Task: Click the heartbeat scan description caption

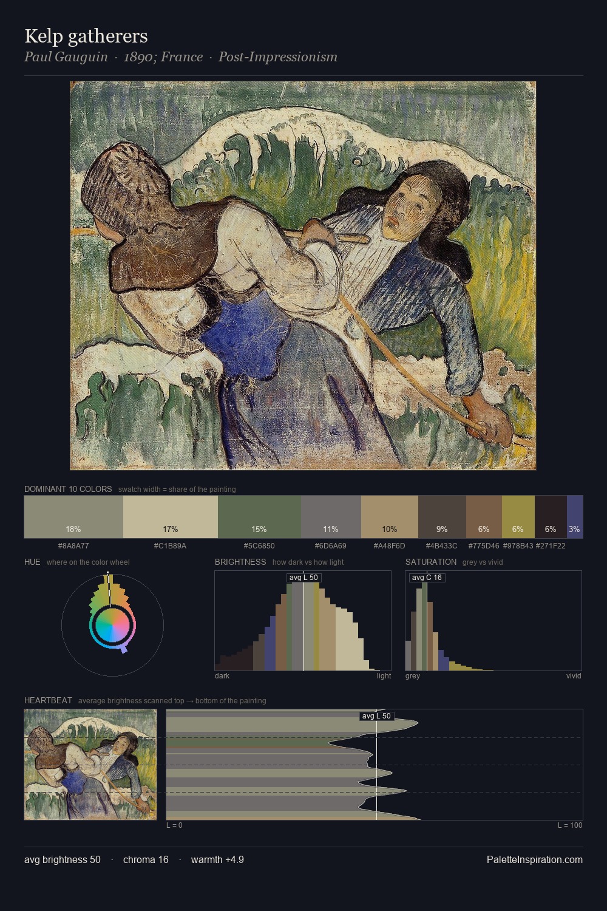Action: [172, 701]
